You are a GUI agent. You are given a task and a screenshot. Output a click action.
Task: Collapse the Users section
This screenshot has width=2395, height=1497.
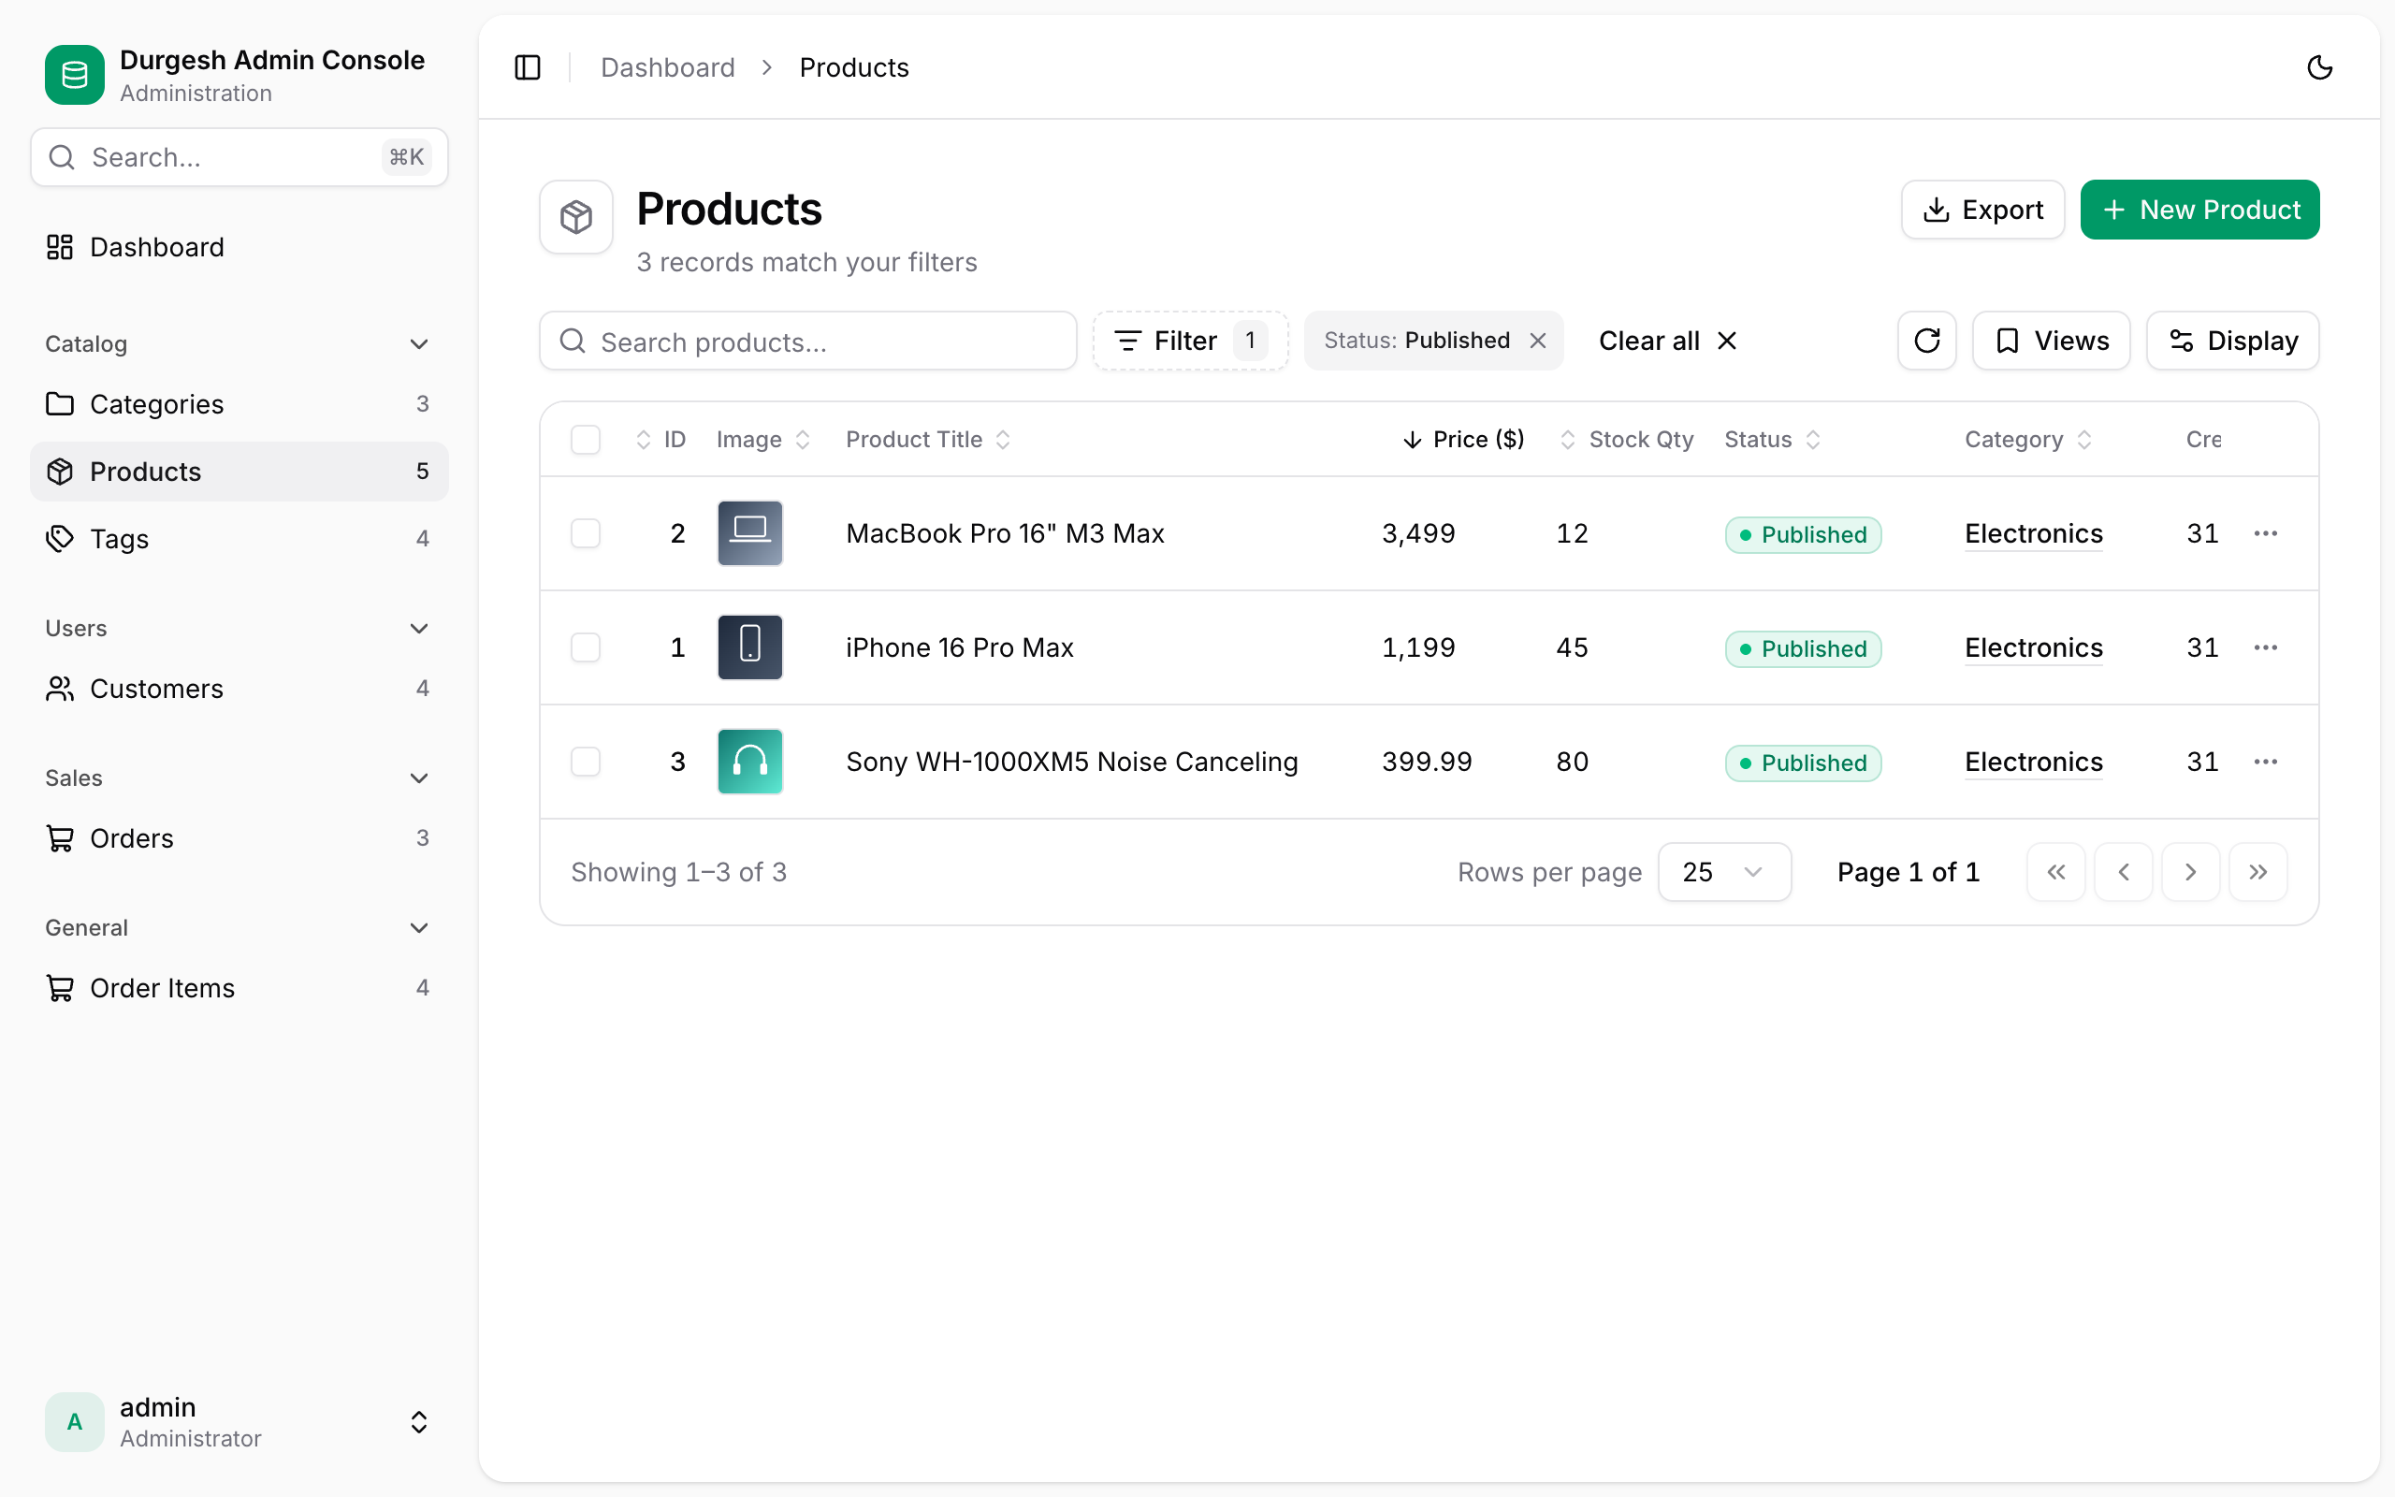point(239,629)
